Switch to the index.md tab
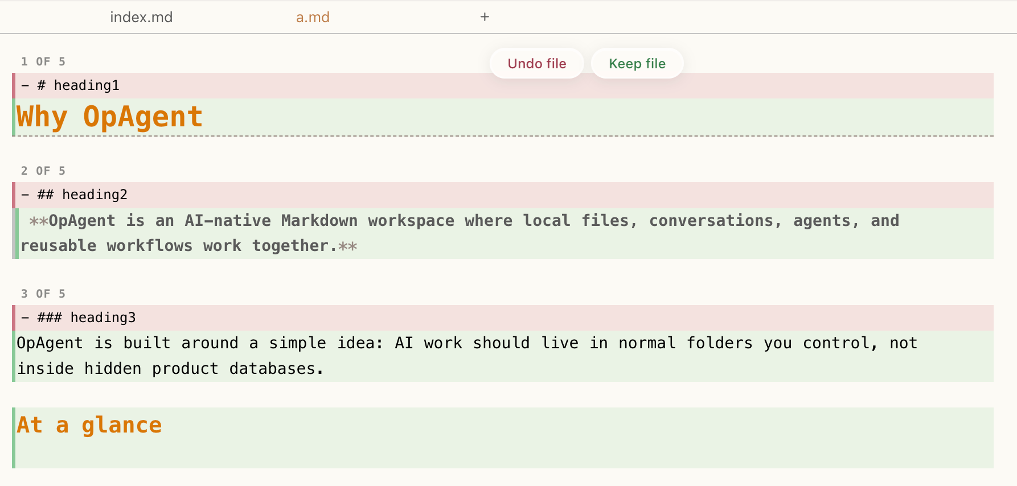 141,17
